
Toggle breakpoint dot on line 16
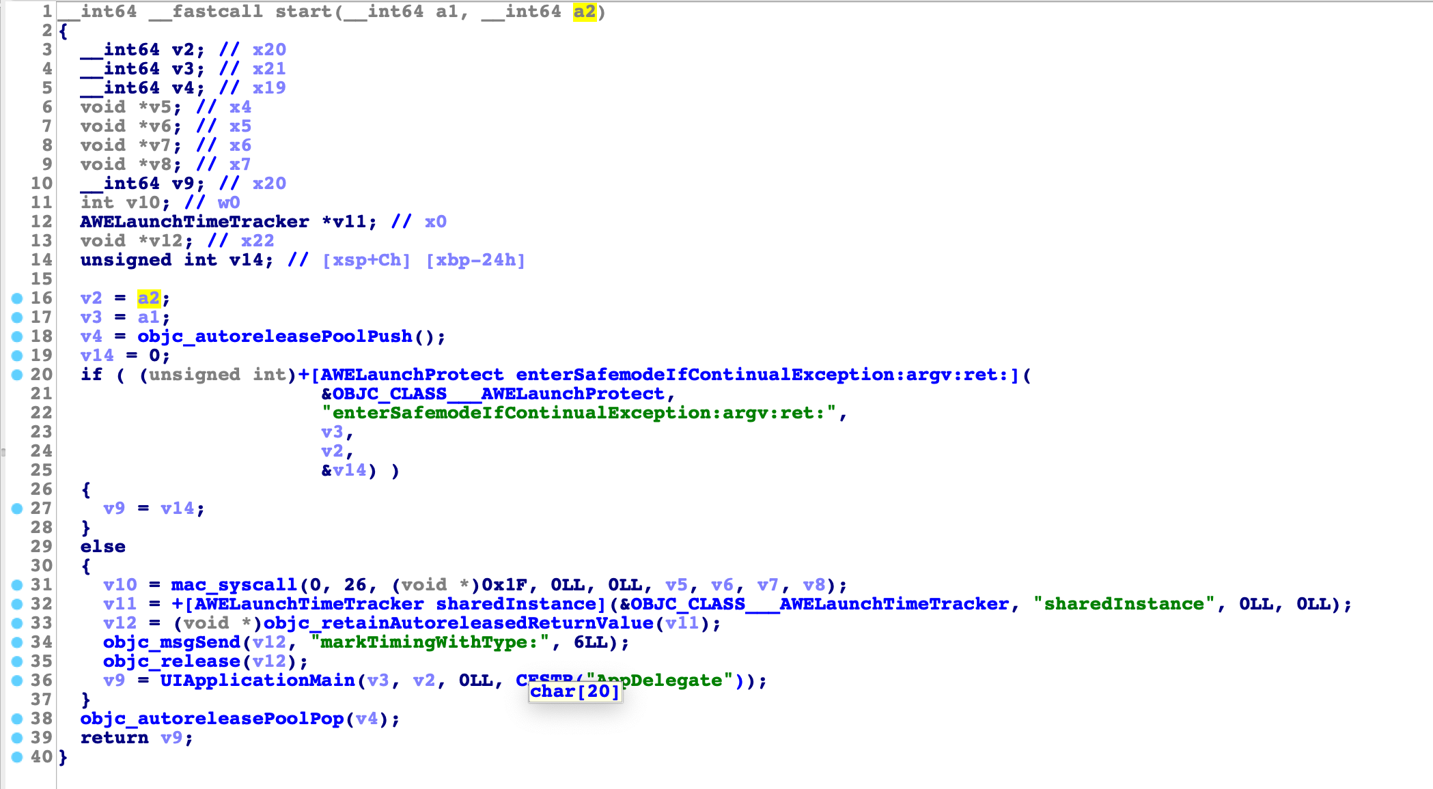coord(17,298)
